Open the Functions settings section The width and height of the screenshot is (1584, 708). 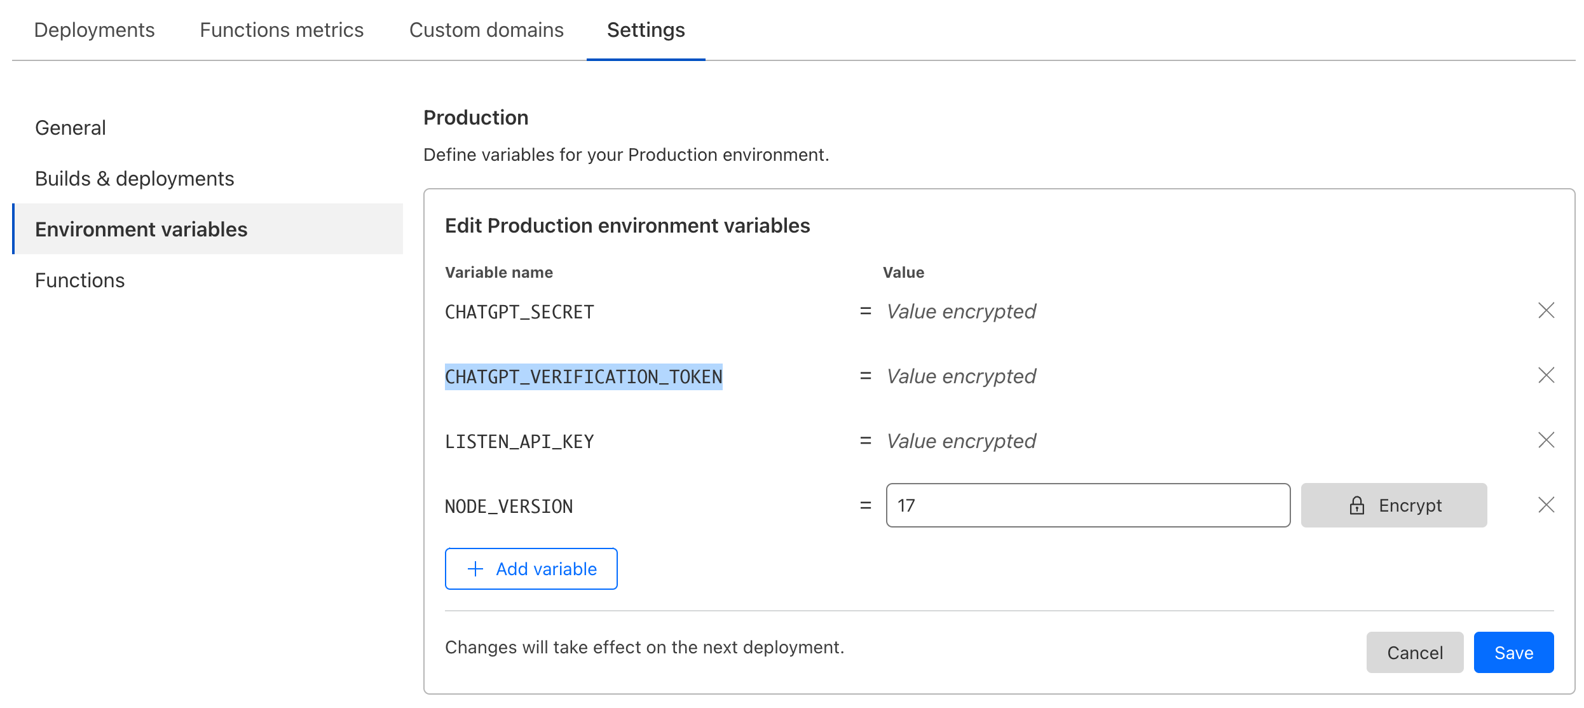[79, 280]
